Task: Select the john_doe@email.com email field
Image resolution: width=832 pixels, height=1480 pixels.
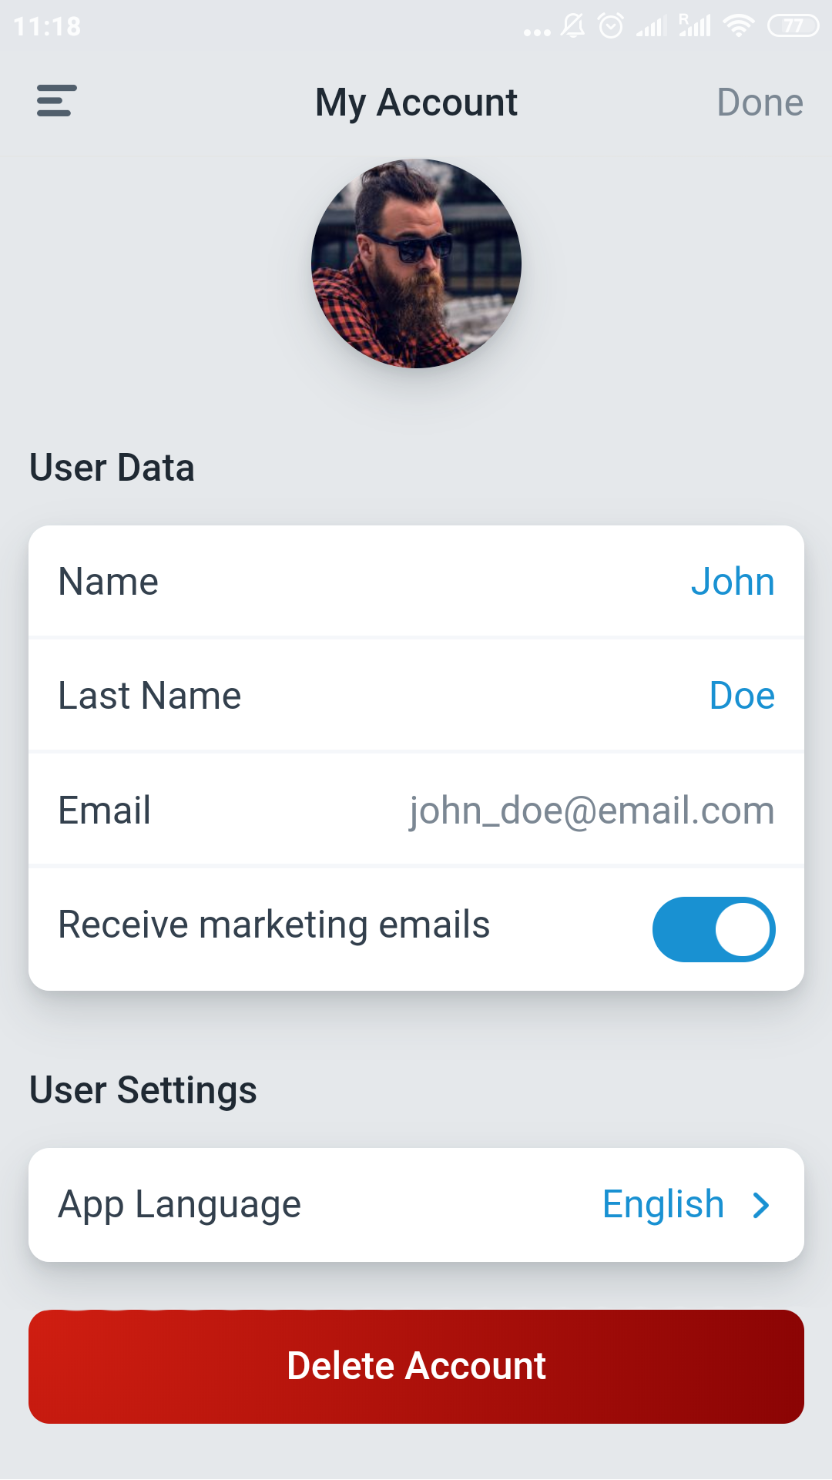Action: tap(591, 810)
